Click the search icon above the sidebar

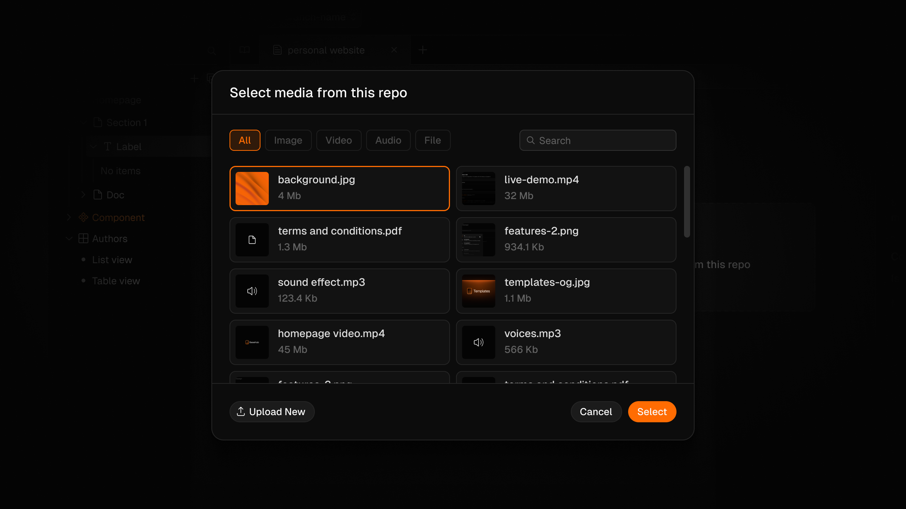(x=212, y=51)
